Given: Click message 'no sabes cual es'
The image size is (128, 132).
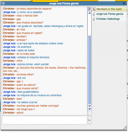Looking at the screenshot, I should (27, 102).
